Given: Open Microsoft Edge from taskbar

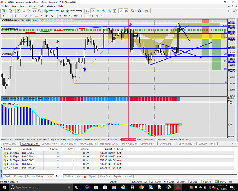Looking at the screenshot, I should tap(87, 187).
